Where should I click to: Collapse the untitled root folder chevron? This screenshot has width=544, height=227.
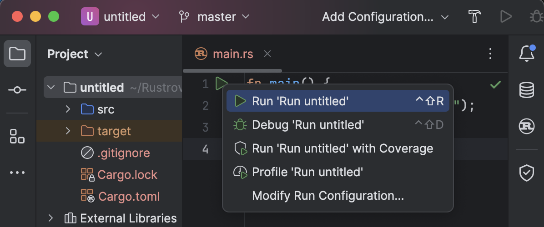[x=51, y=88]
